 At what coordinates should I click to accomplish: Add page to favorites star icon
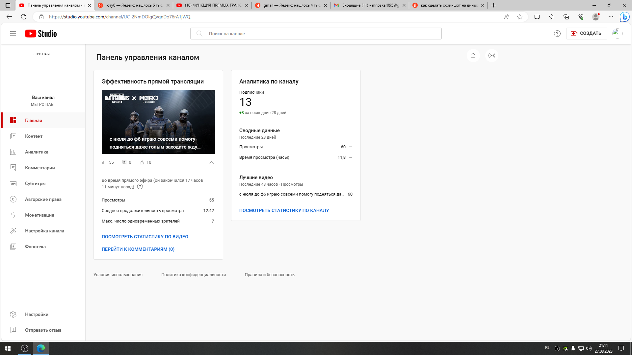click(520, 17)
